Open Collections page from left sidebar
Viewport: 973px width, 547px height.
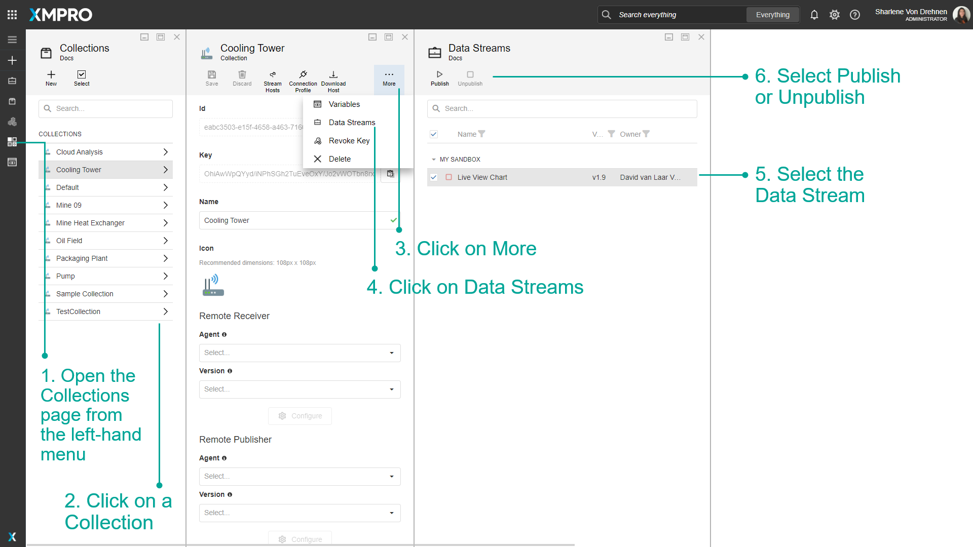[x=12, y=142]
